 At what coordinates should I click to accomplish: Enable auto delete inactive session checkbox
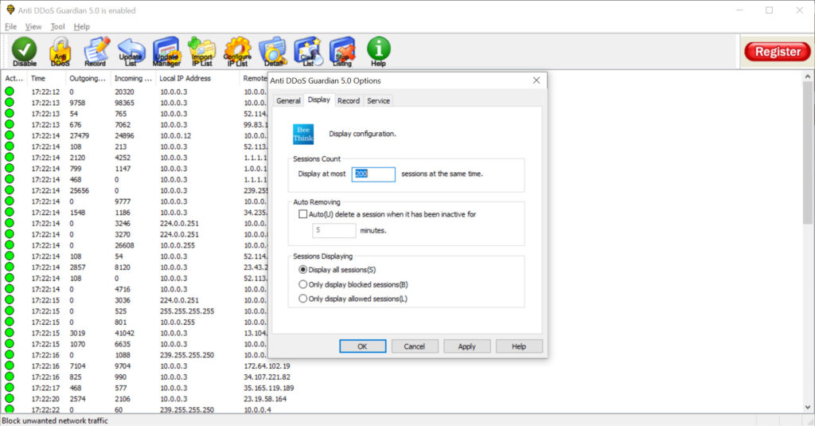point(302,214)
